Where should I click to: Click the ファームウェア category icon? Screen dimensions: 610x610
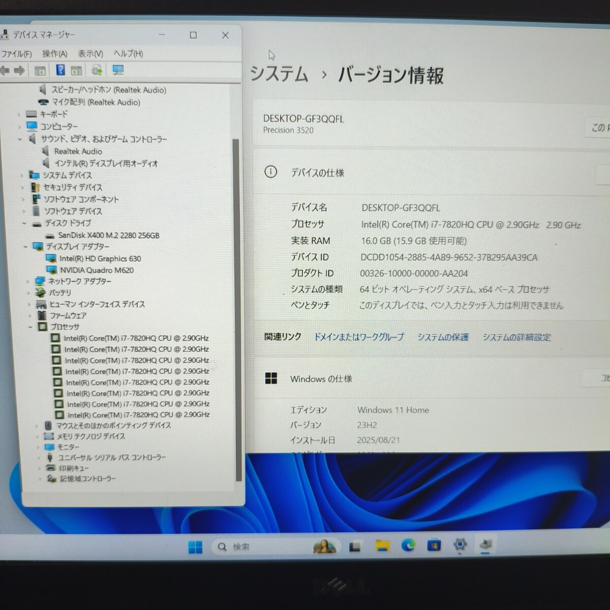pyautogui.click(x=42, y=316)
